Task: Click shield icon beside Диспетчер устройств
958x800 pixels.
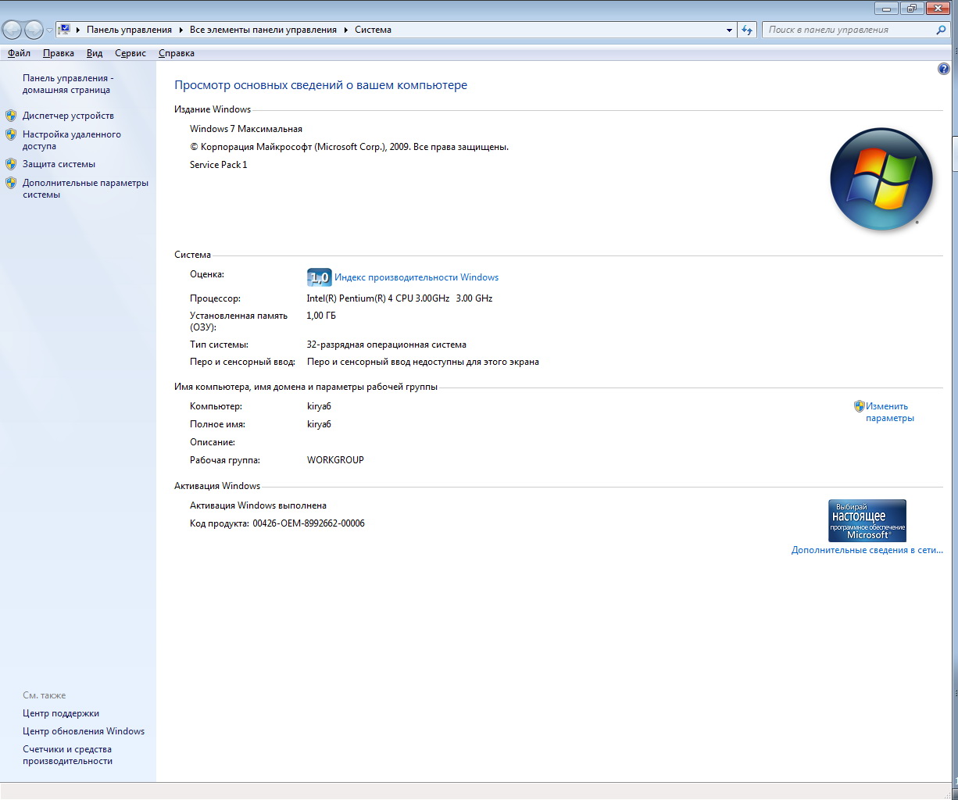Action: point(11,116)
